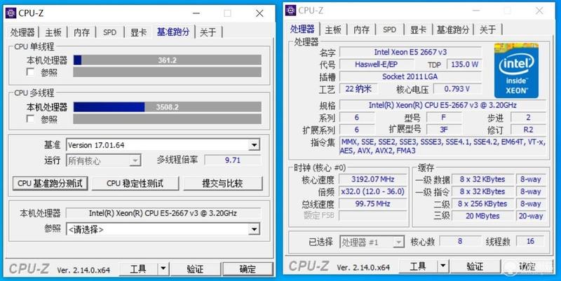Click single-thread score bar showing 361.2

click(x=168, y=60)
